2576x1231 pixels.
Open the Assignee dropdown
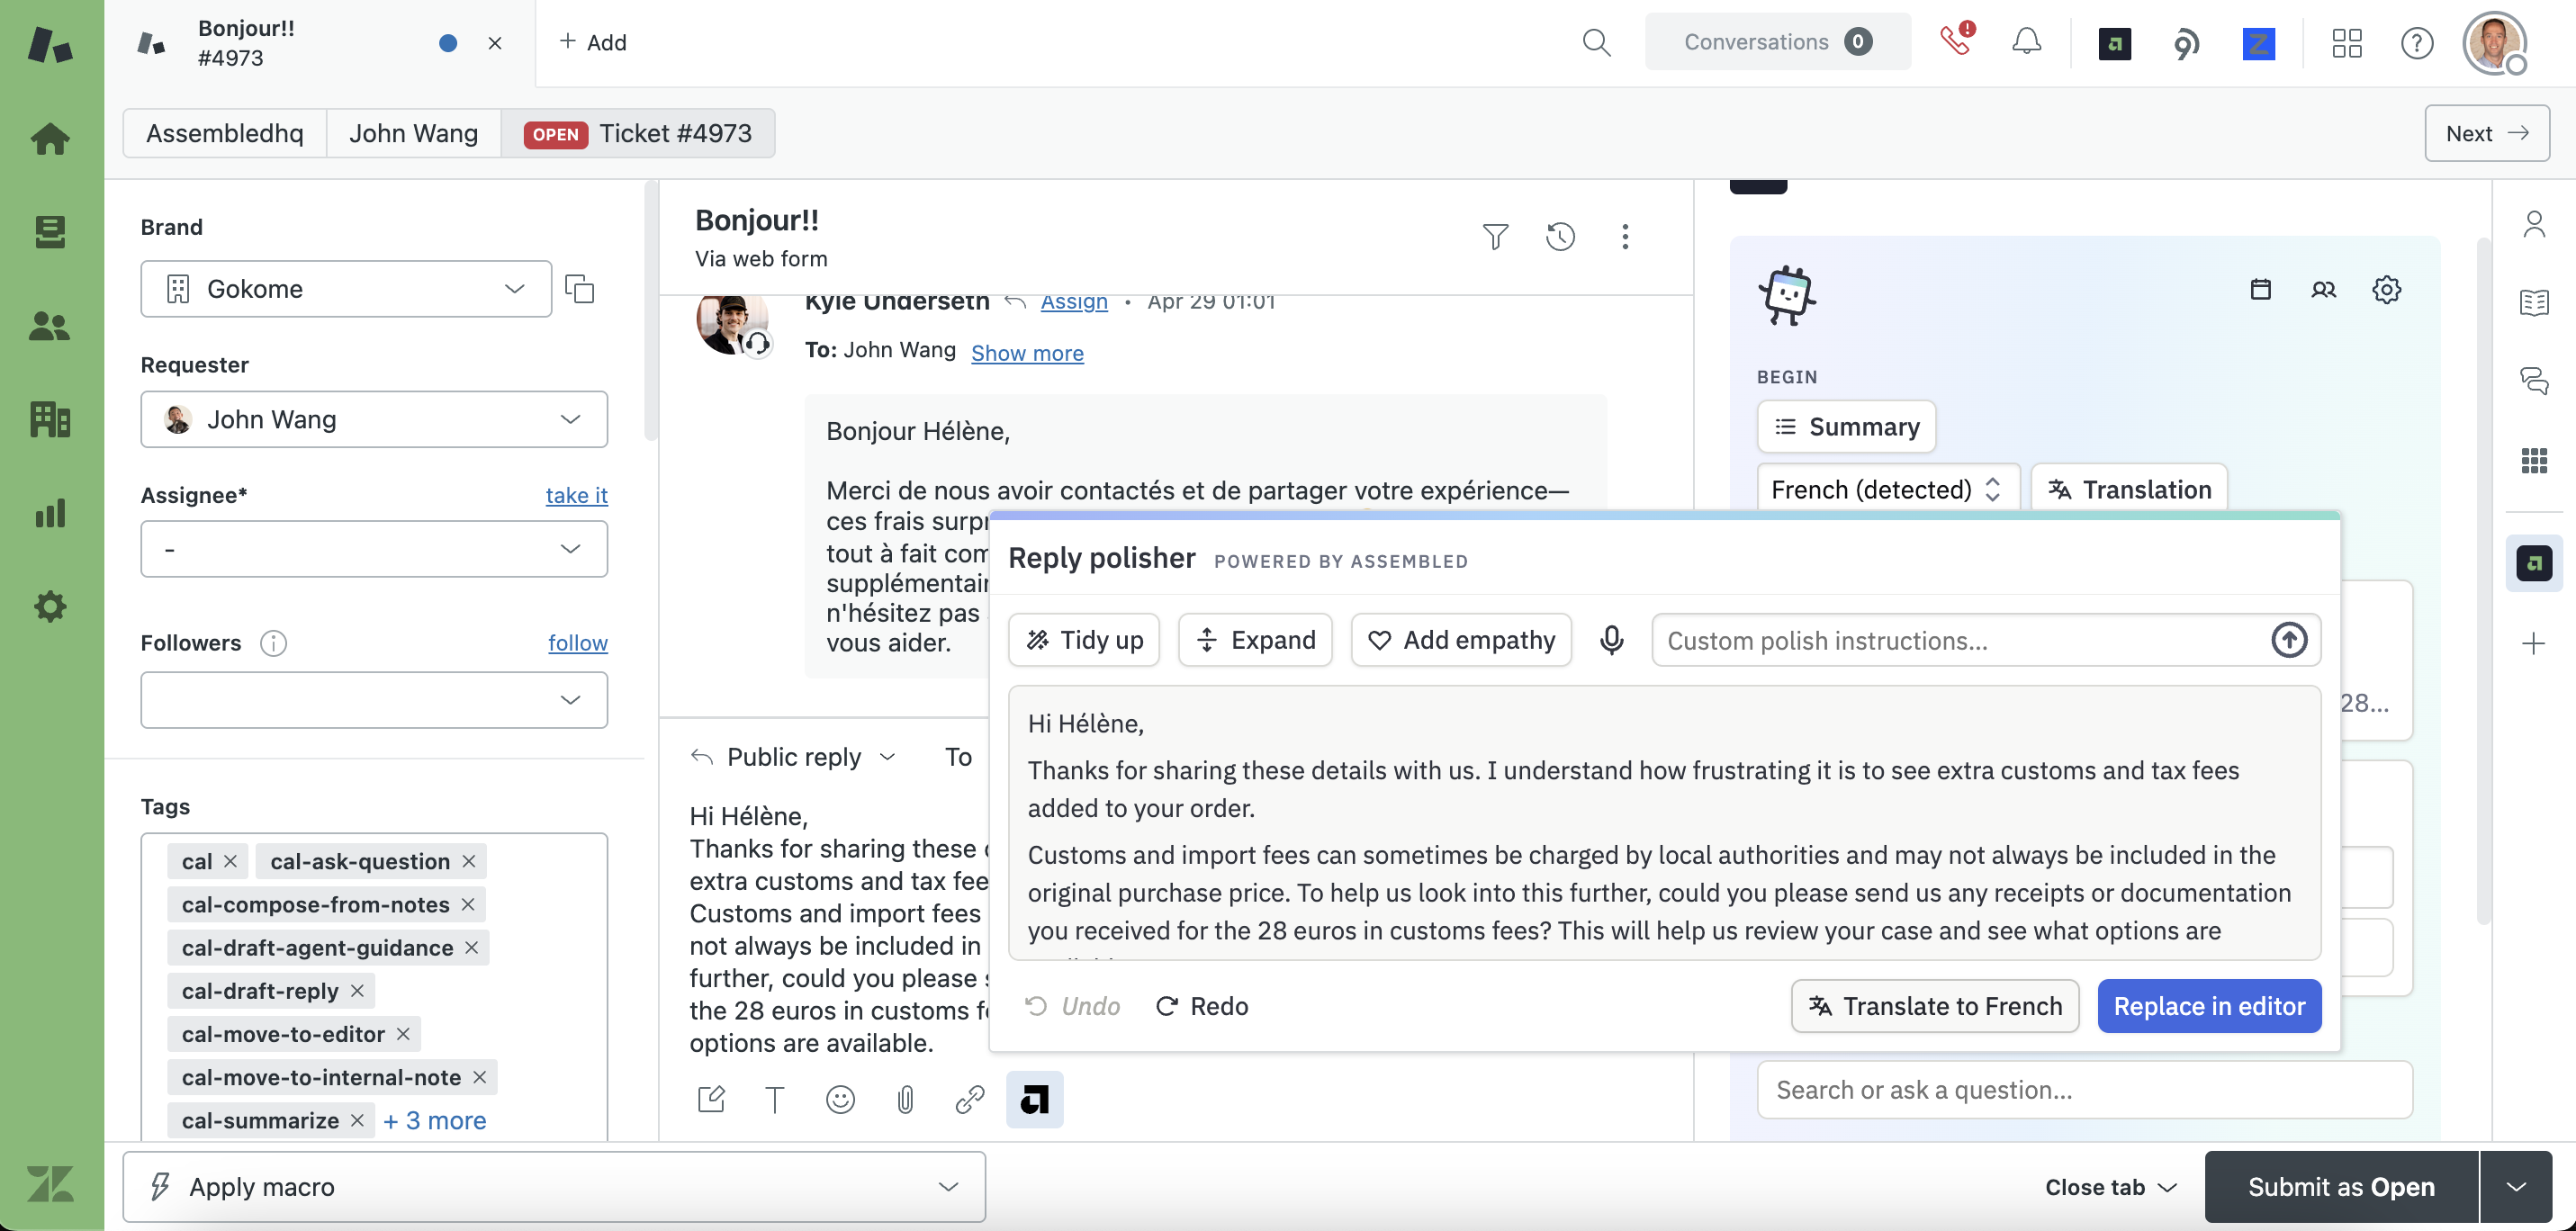[373, 549]
